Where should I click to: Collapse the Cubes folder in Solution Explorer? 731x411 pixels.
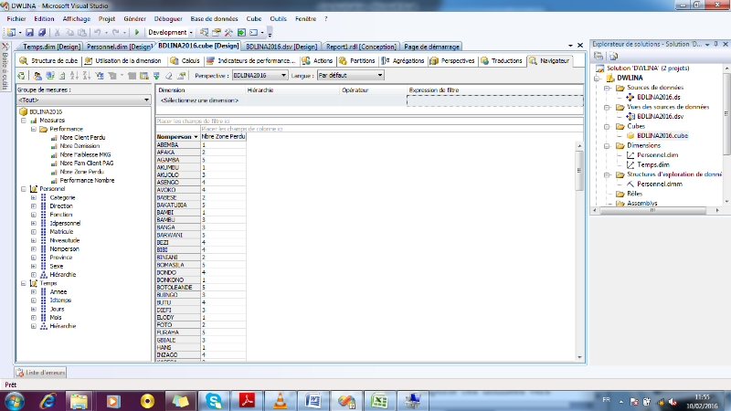607,126
